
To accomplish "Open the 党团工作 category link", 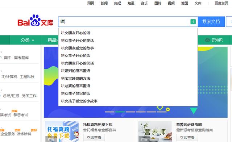I will tap(29, 96).
